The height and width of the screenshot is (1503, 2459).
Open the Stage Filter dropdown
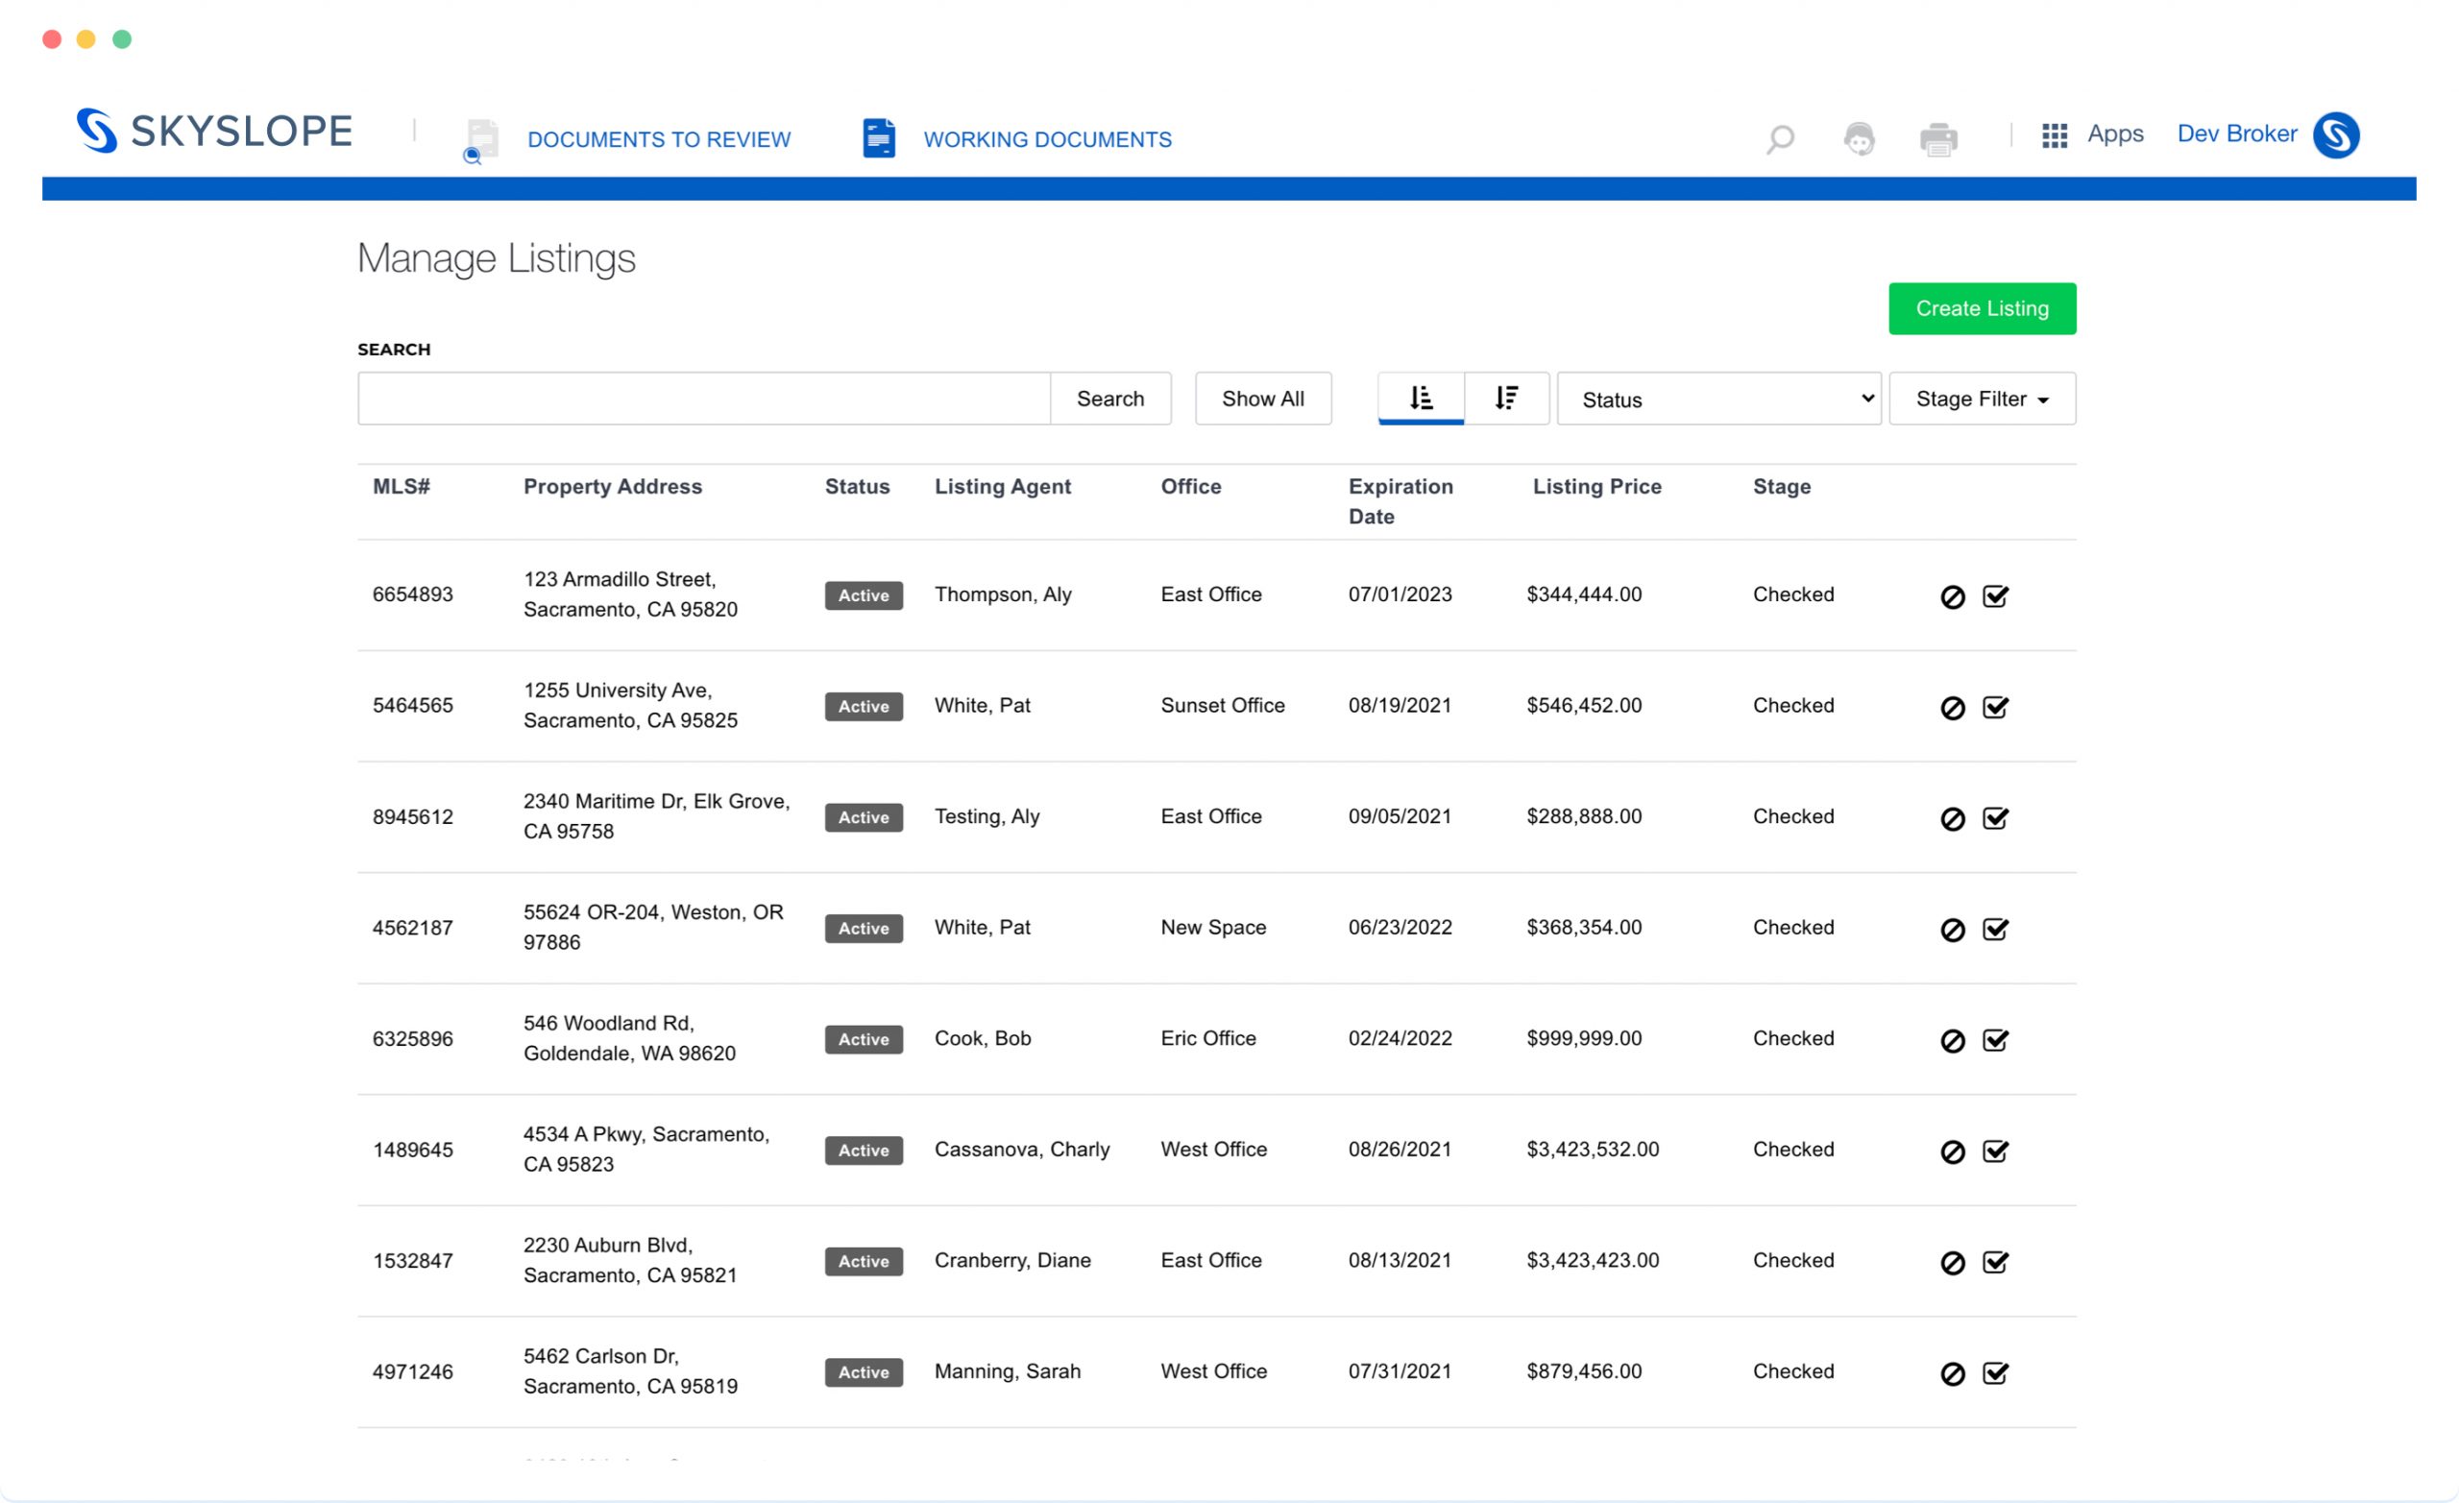(x=1983, y=399)
